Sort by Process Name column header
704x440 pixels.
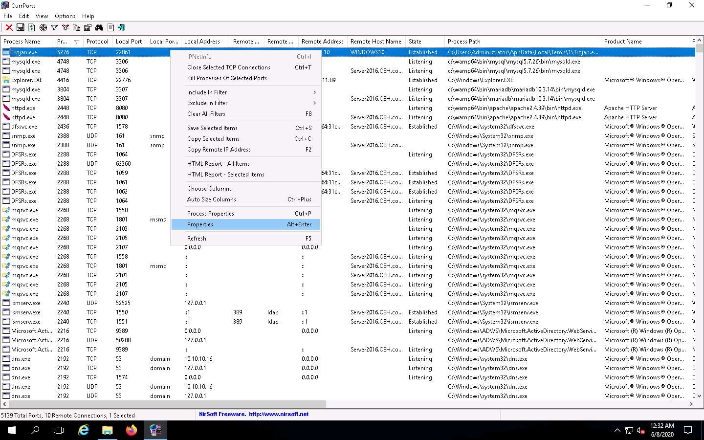[x=27, y=42]
